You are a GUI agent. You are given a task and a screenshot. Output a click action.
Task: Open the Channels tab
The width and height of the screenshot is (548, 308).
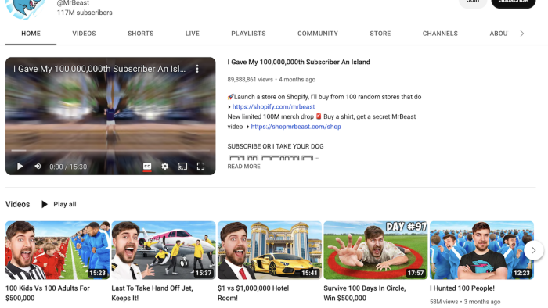tap(440, 34)
